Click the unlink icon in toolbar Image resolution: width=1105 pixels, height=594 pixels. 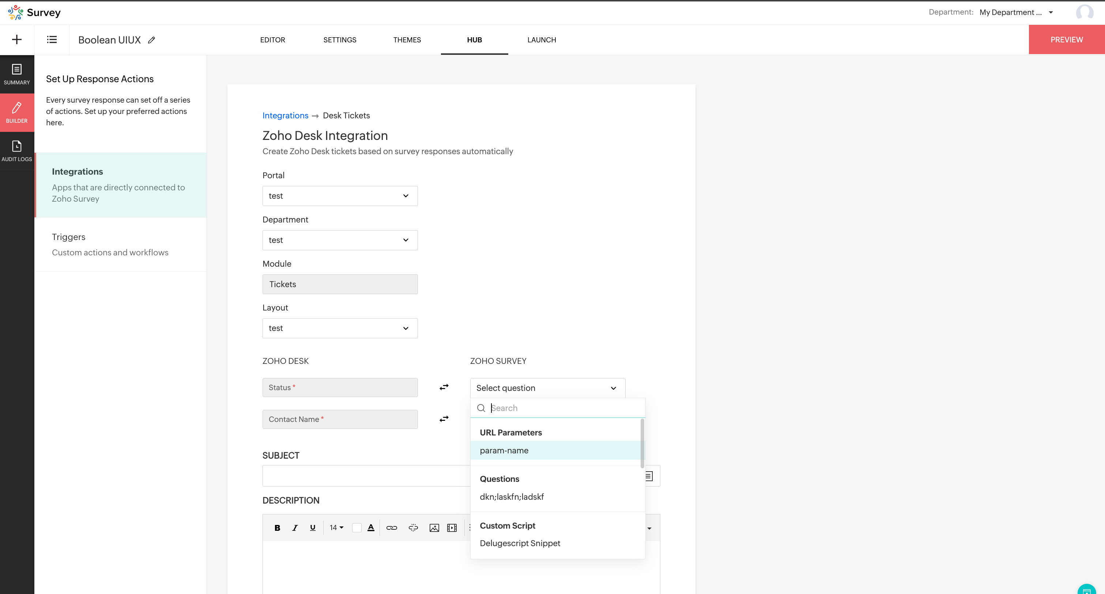[x=413, y=528]
